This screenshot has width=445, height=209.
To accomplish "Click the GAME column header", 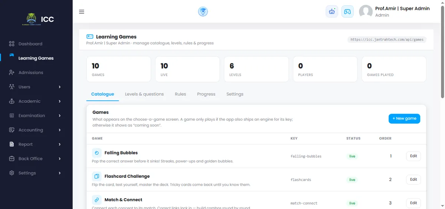I will pyautogui.click(x=97, y=138).
